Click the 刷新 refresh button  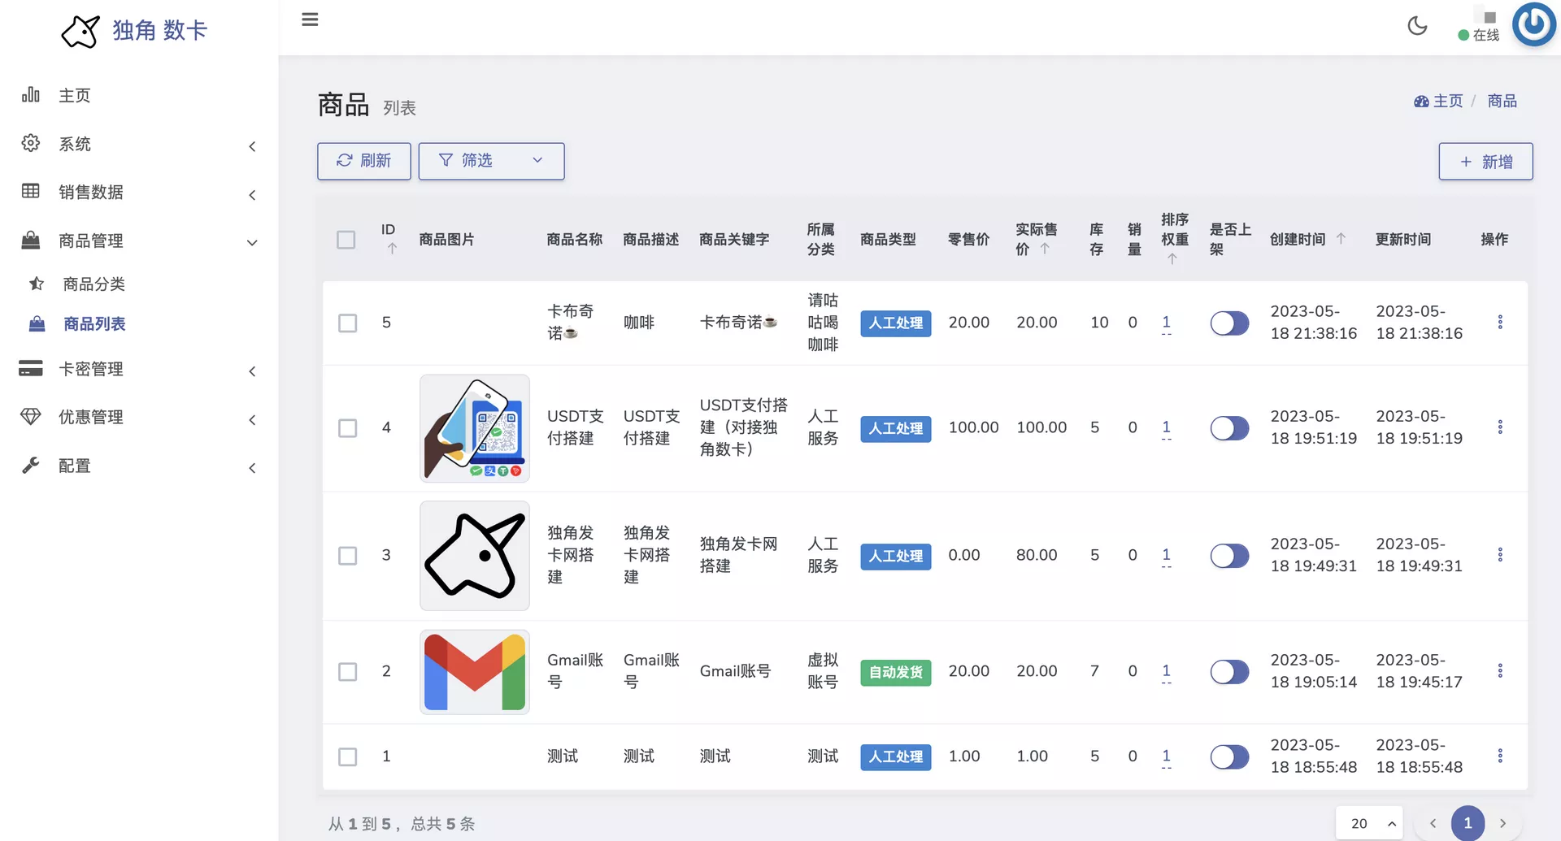[364, 161]
